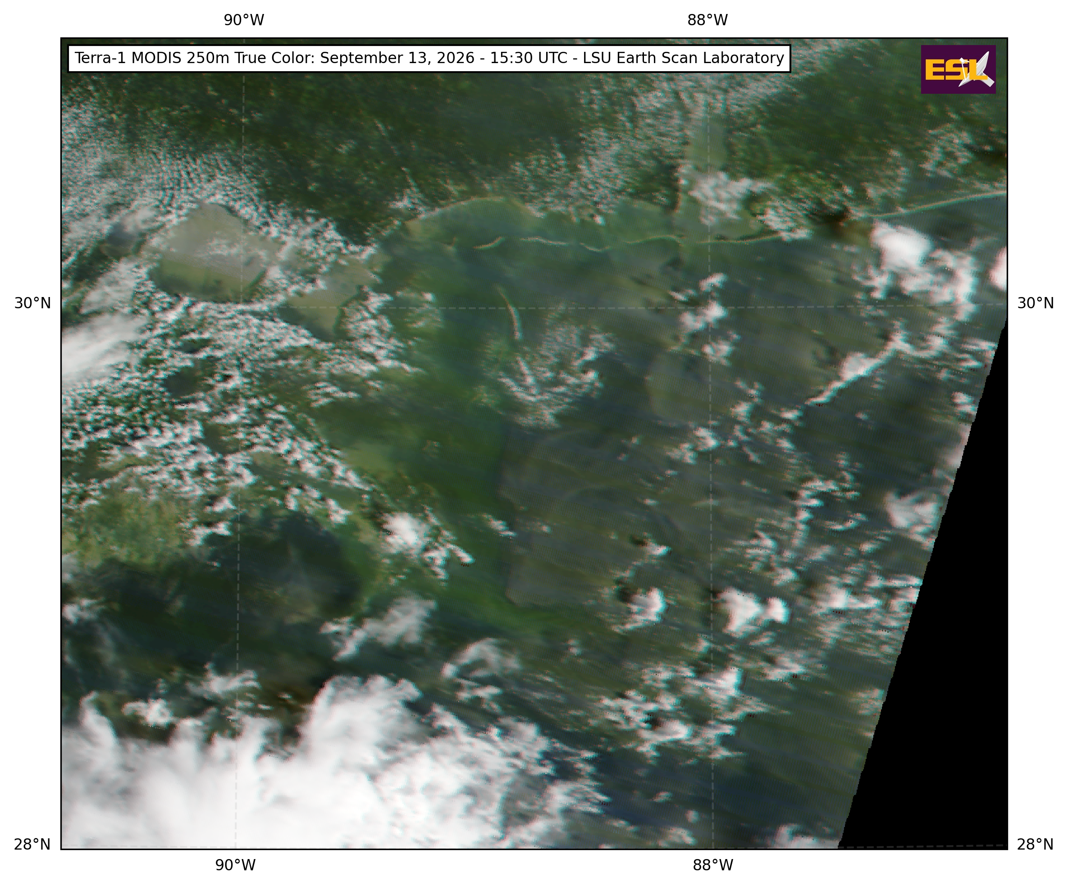Click the top 88°W longitude label

707,20
